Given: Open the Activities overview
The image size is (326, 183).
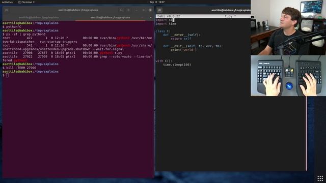Looking at the screenshot, I should click(7, 2).
